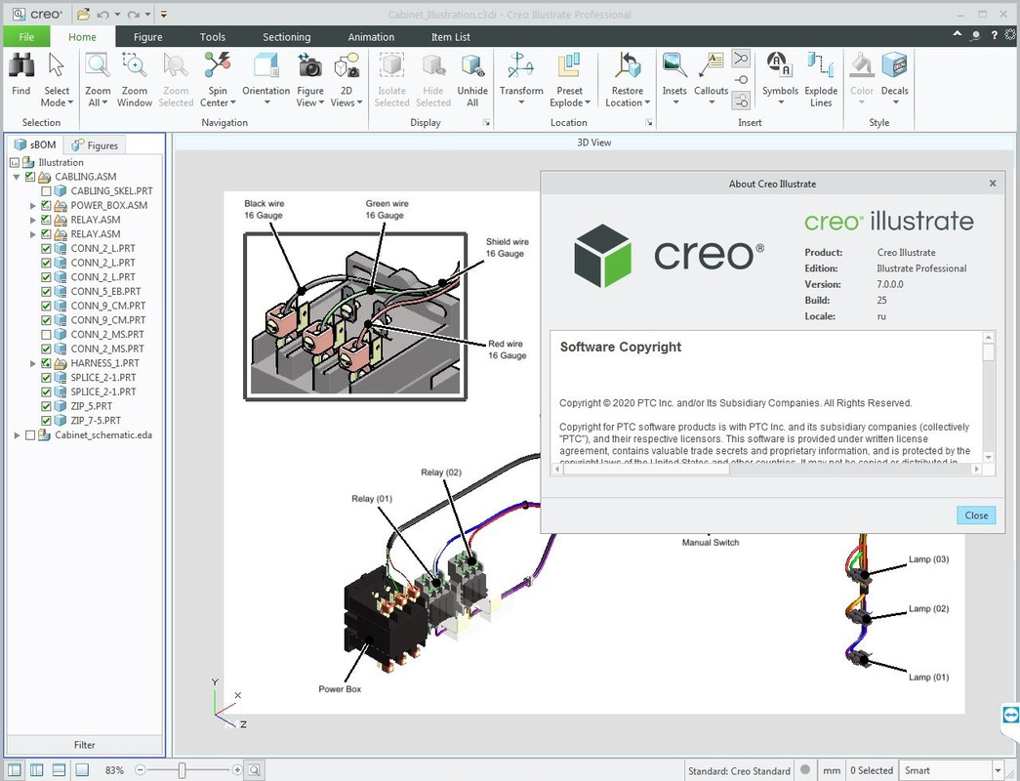Toggle checkbox for ZIP_5.PRT

click(x=46, y=406)
